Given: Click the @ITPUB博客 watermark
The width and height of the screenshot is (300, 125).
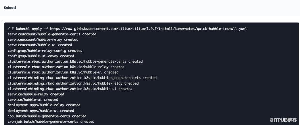Looking at the screenshot, I should 283,120.
